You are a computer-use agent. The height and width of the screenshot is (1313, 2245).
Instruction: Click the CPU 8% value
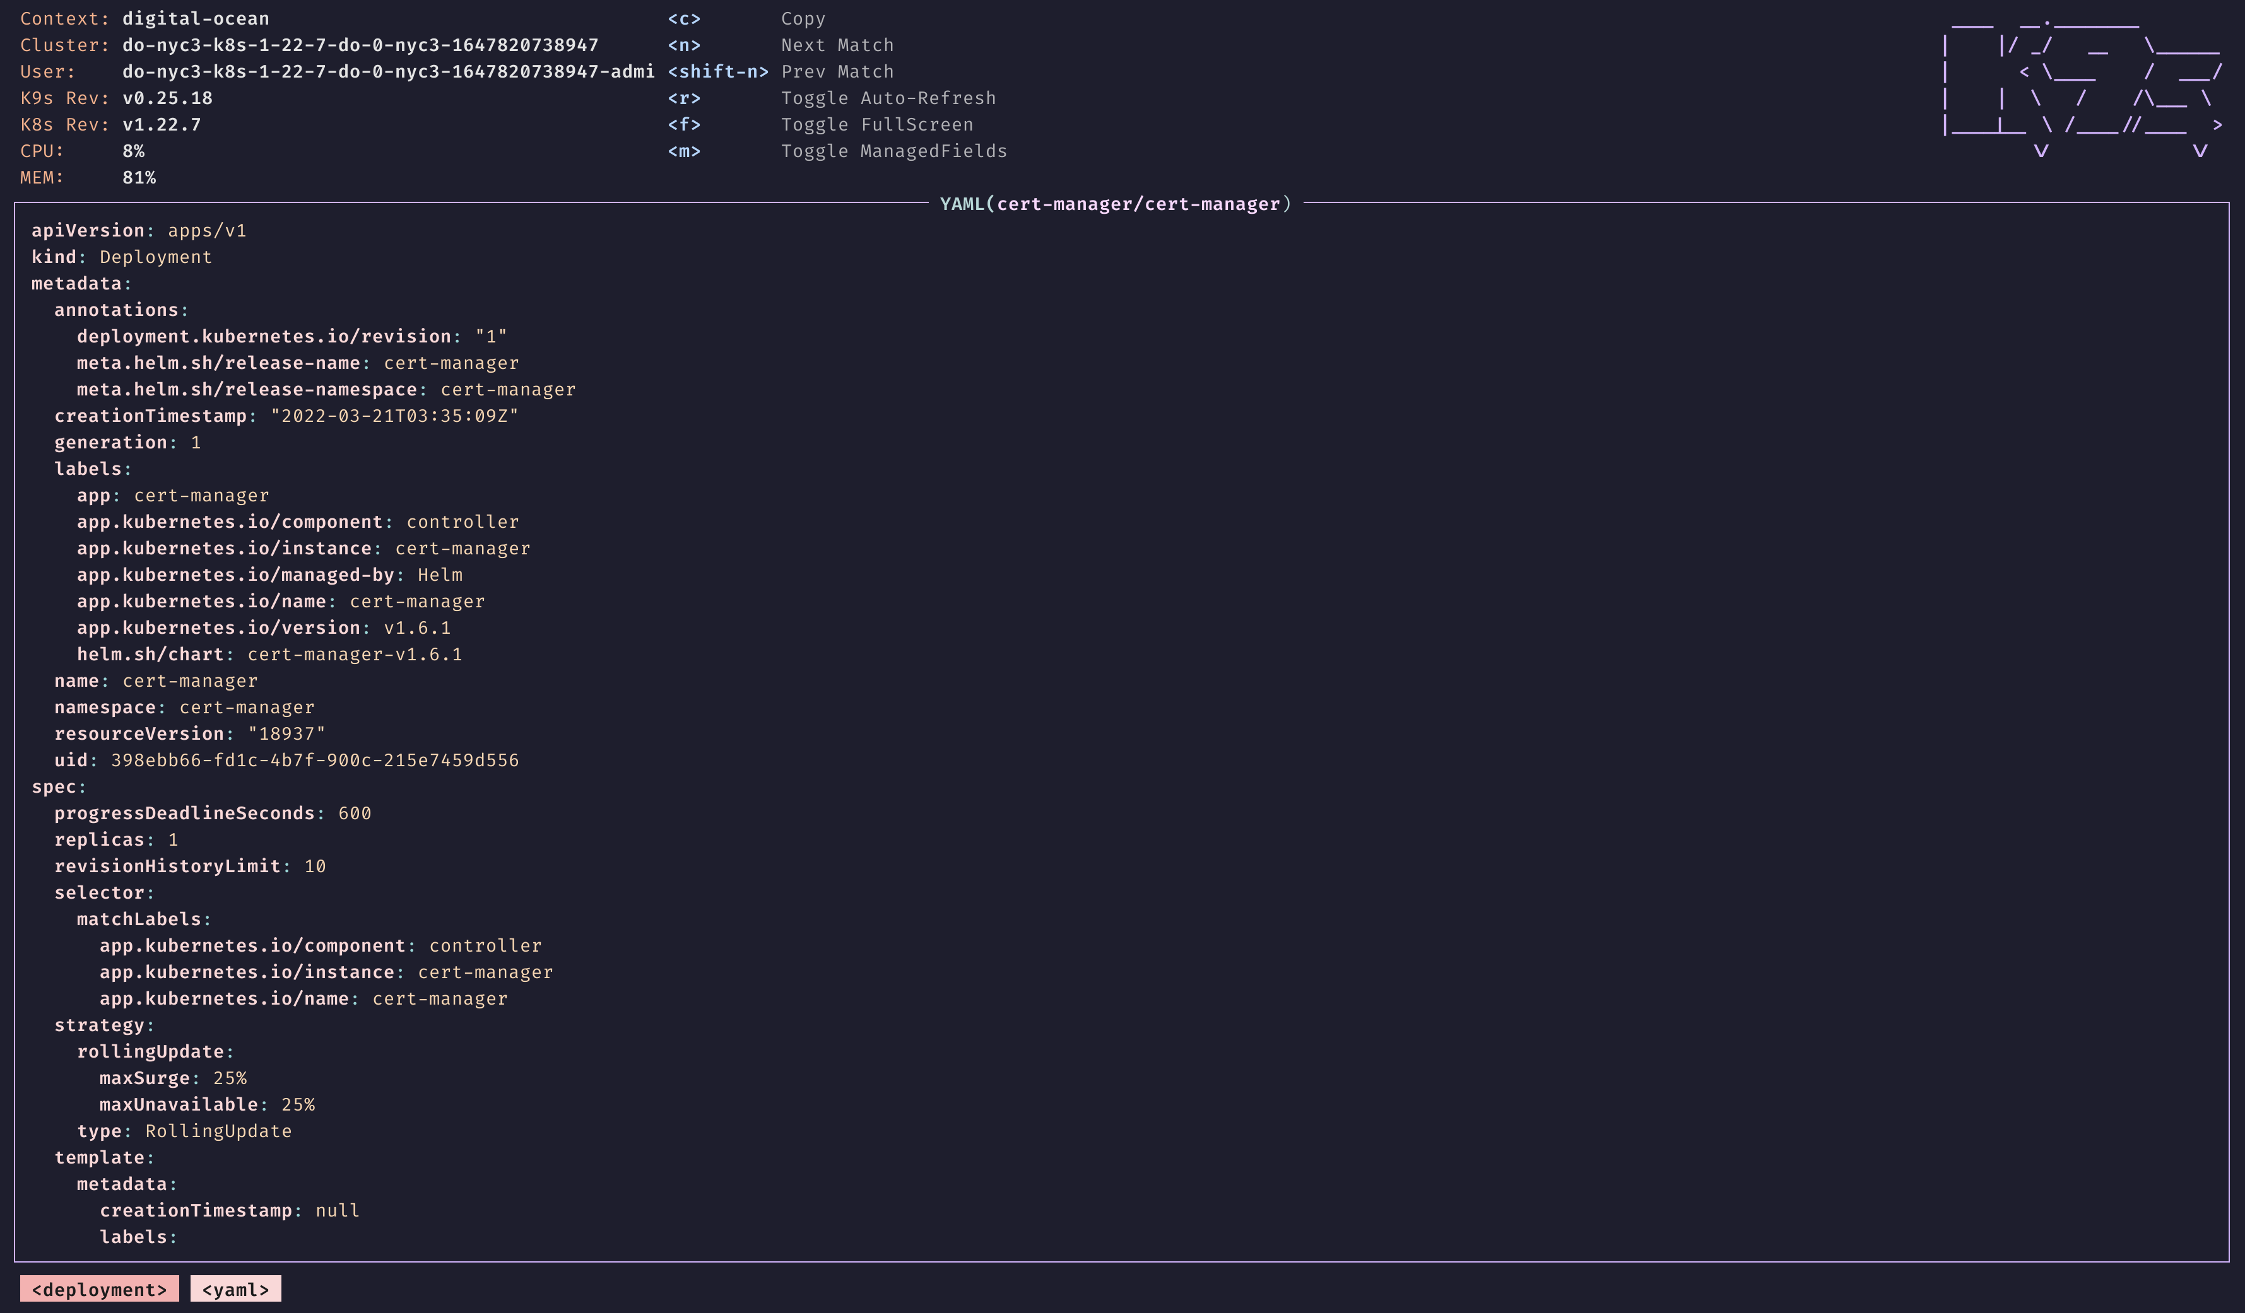133,151
